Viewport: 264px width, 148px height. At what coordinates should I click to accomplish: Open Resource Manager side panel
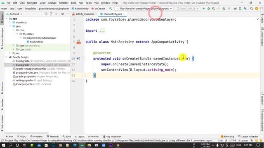point(2,39)
